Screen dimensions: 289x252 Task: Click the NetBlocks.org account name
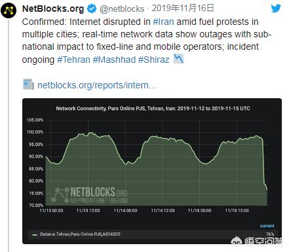point(53,9)
